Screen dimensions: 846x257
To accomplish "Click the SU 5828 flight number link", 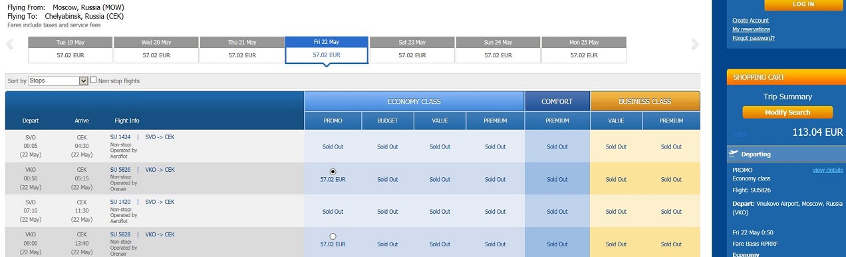I will tap(120, 234).
